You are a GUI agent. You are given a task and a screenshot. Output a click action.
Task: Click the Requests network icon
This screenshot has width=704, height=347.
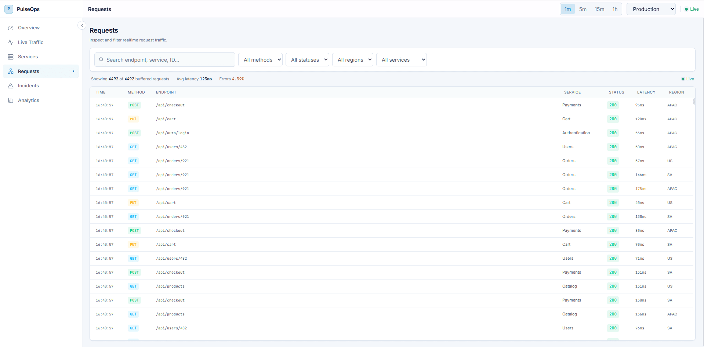click(11, 71)
